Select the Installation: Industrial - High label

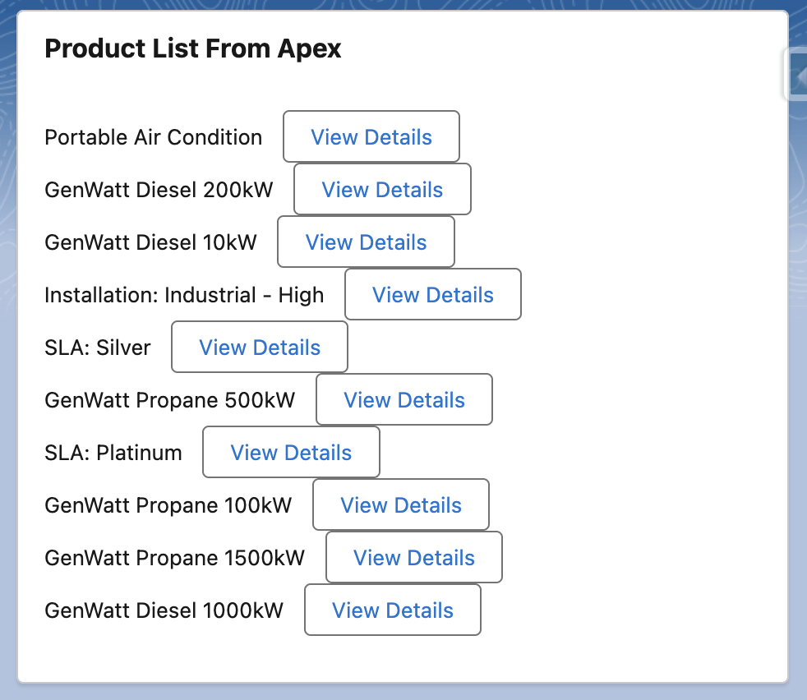tap(184, 295)
